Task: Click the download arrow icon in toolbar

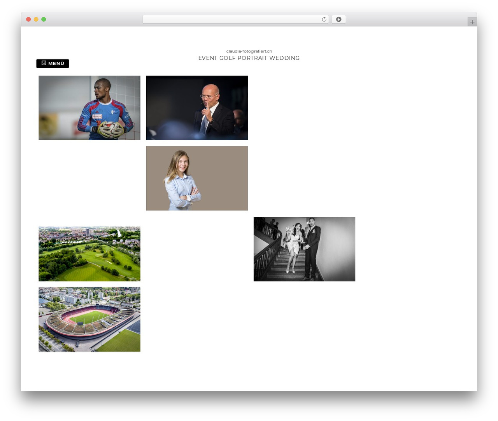Action: click(338, 19)
